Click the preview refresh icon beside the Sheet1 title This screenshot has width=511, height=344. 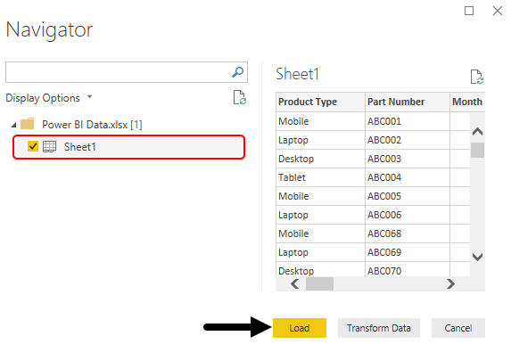(477, 77)
